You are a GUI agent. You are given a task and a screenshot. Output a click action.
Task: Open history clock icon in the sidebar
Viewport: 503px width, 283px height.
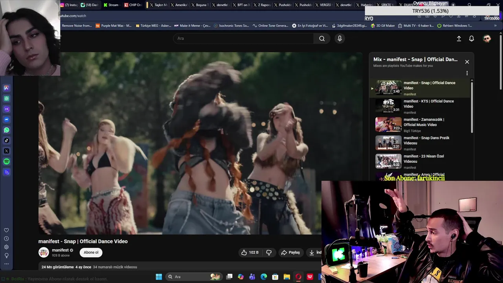[x=6, y=239]
